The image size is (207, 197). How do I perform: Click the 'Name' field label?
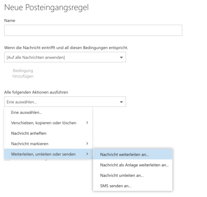tap(10, 21)
